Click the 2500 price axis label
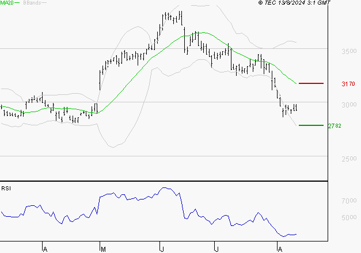 click(349, 159)
